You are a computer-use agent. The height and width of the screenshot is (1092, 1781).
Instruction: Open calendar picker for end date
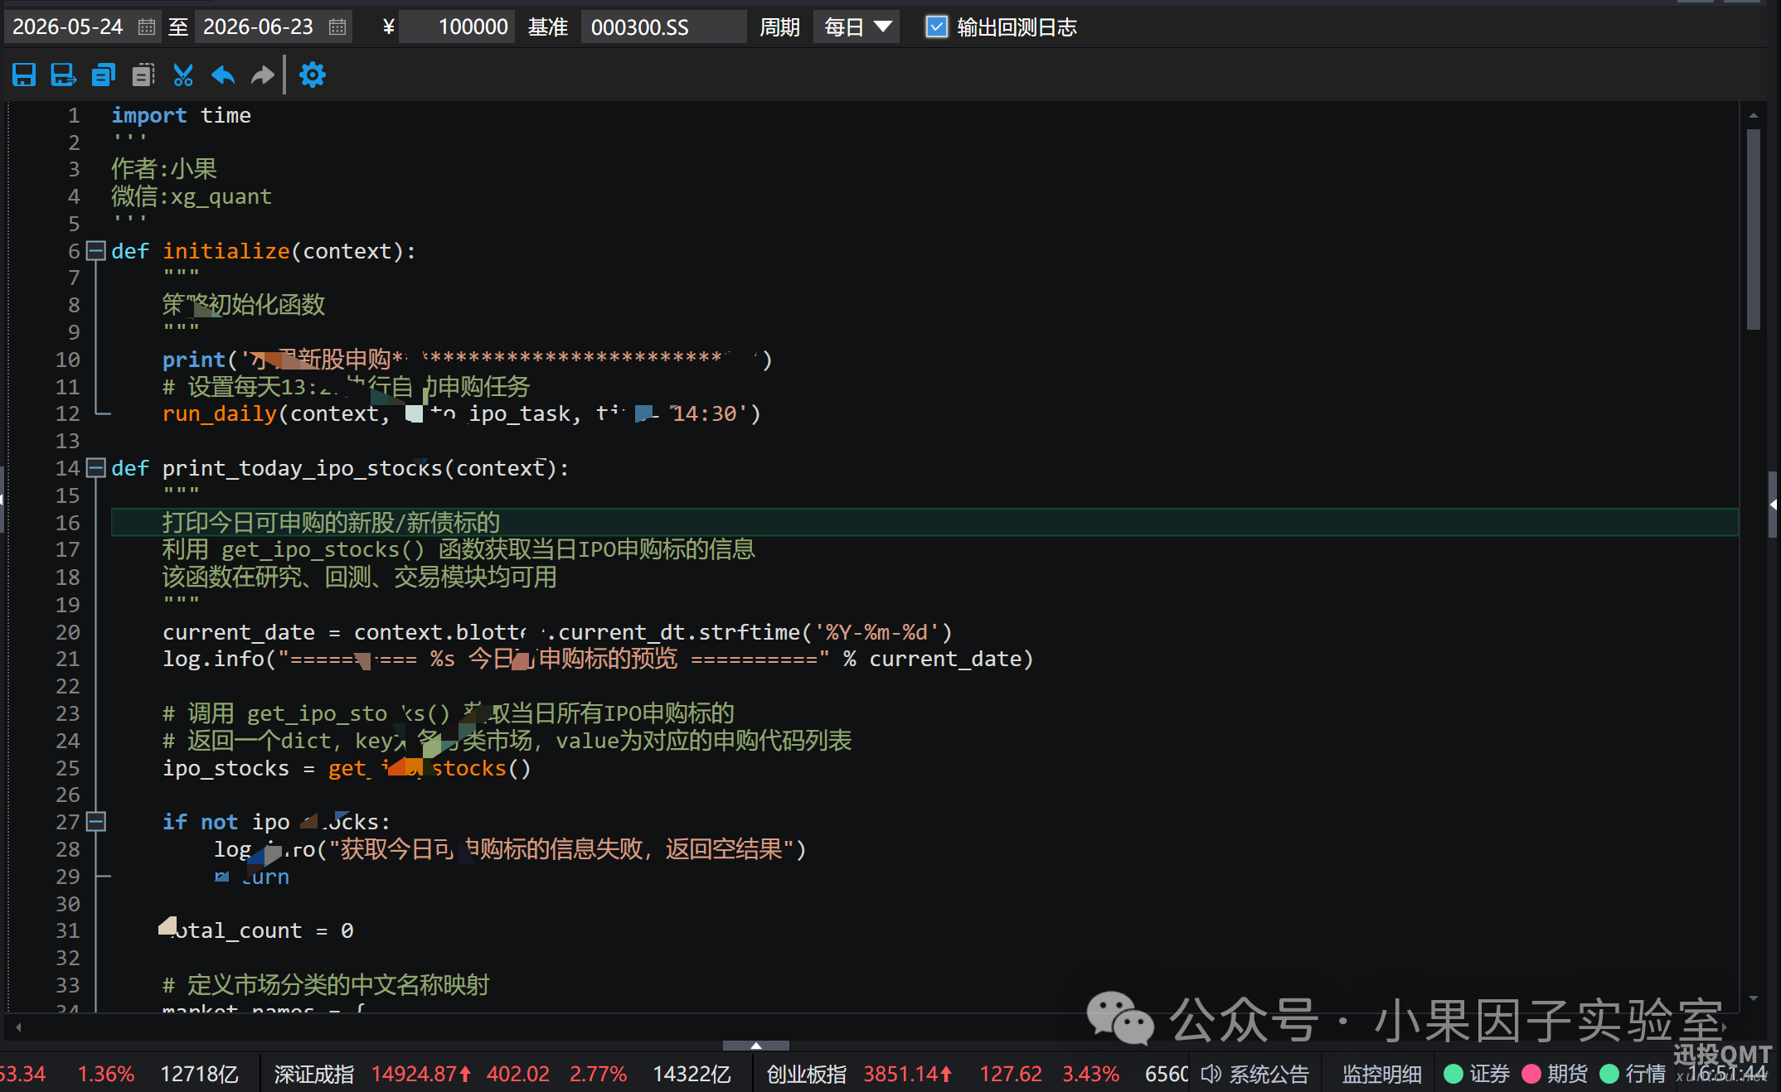tap(337, 27)
